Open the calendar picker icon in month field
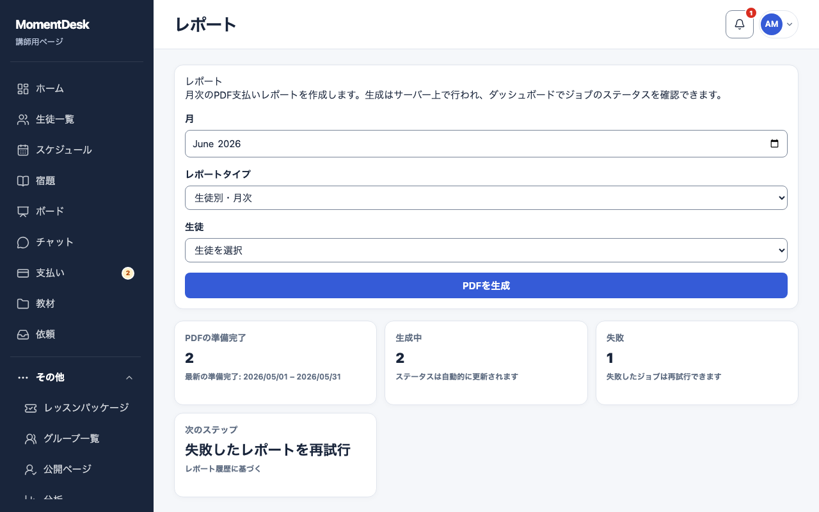The width and height of the screenshot is (819, 512). tap(774, 144)
